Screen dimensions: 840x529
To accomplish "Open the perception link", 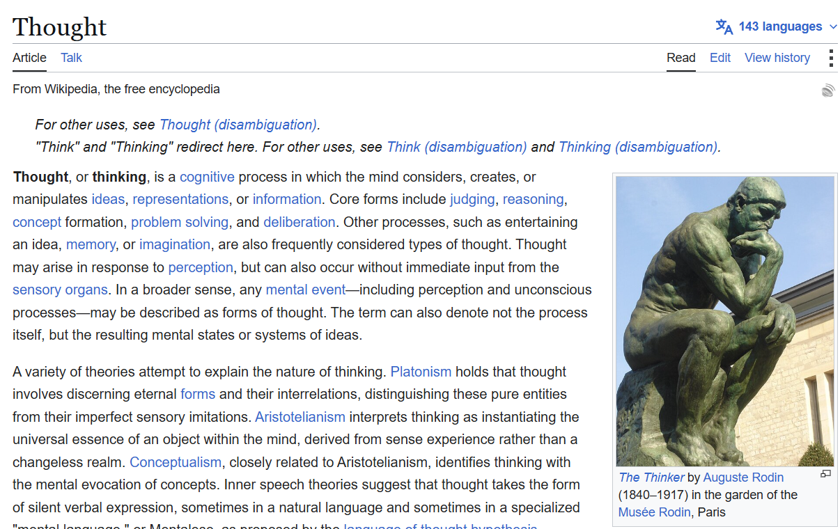I will coord(201,267).
